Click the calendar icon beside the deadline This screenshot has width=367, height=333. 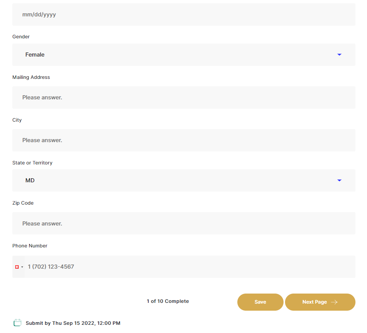tap(17, 323)
